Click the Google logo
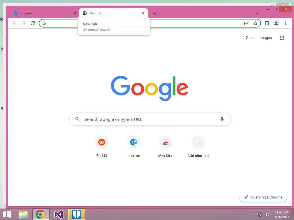Viewport: 294px width, 220px height. 149,88
